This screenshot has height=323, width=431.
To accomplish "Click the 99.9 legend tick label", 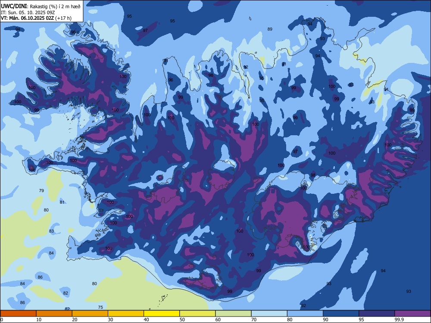I will tap(399, 320).
